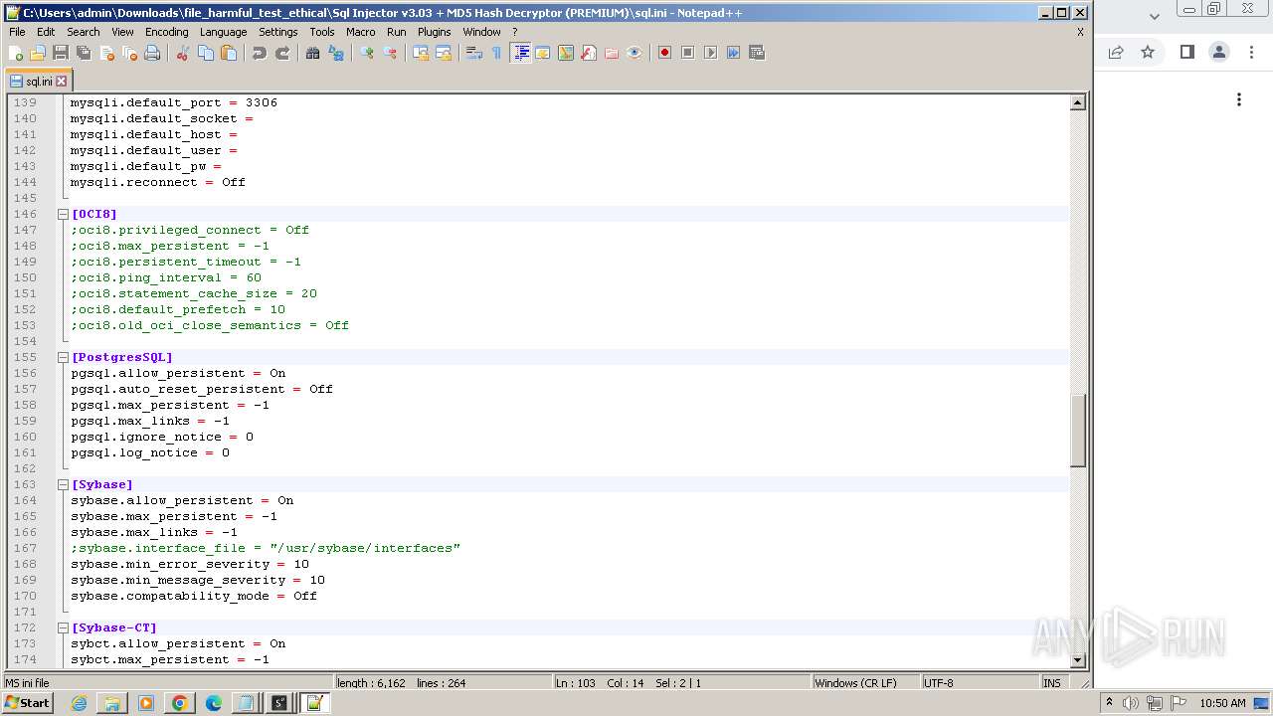Click the Save All toolbar icon
Viewport: 1273px width, 716px height.
click(x=84, y=53)
